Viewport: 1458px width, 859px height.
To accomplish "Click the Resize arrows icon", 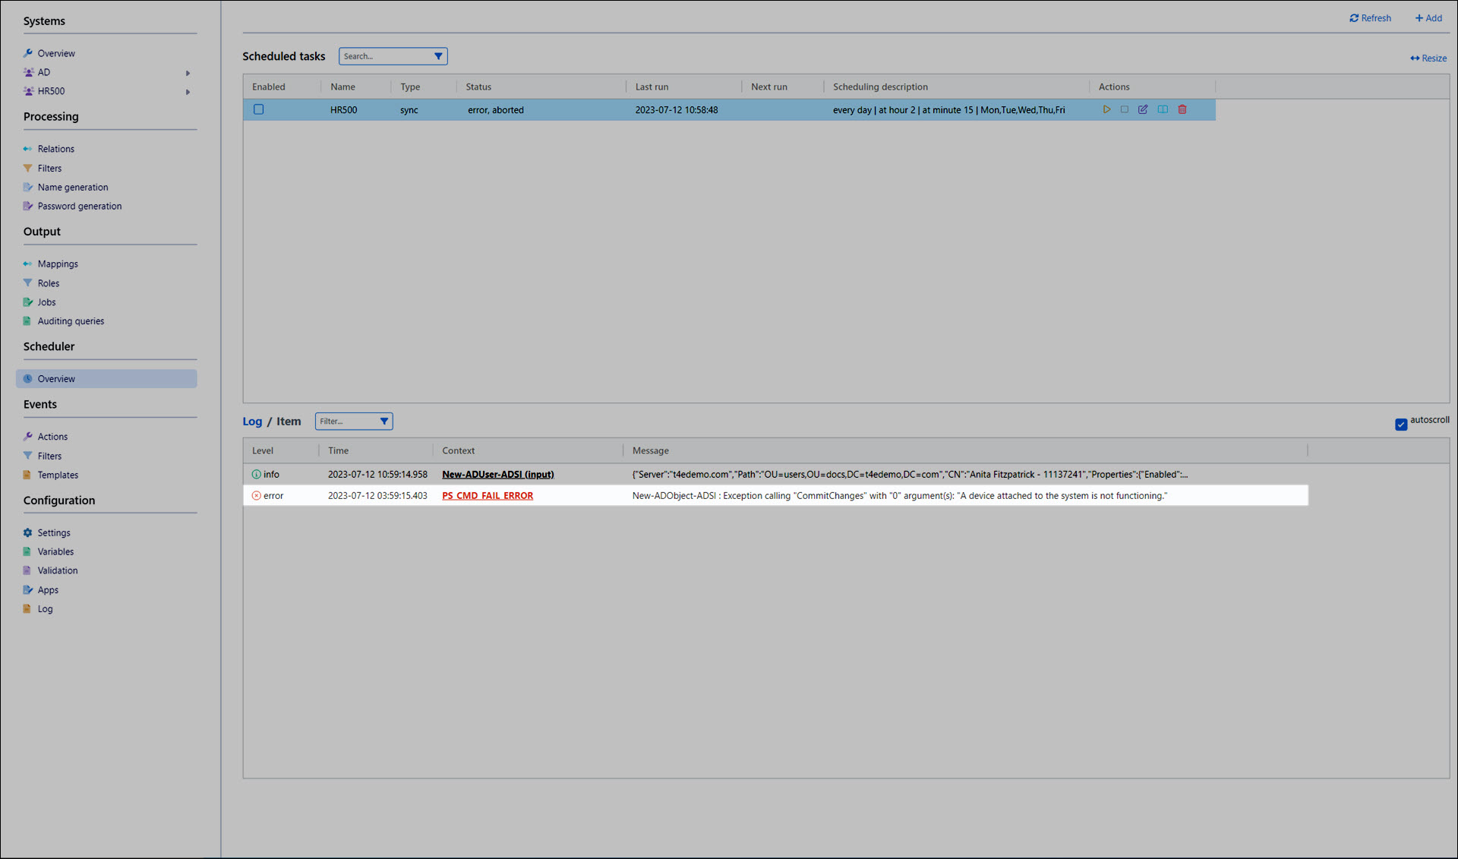I will [x=1415, y=58].
